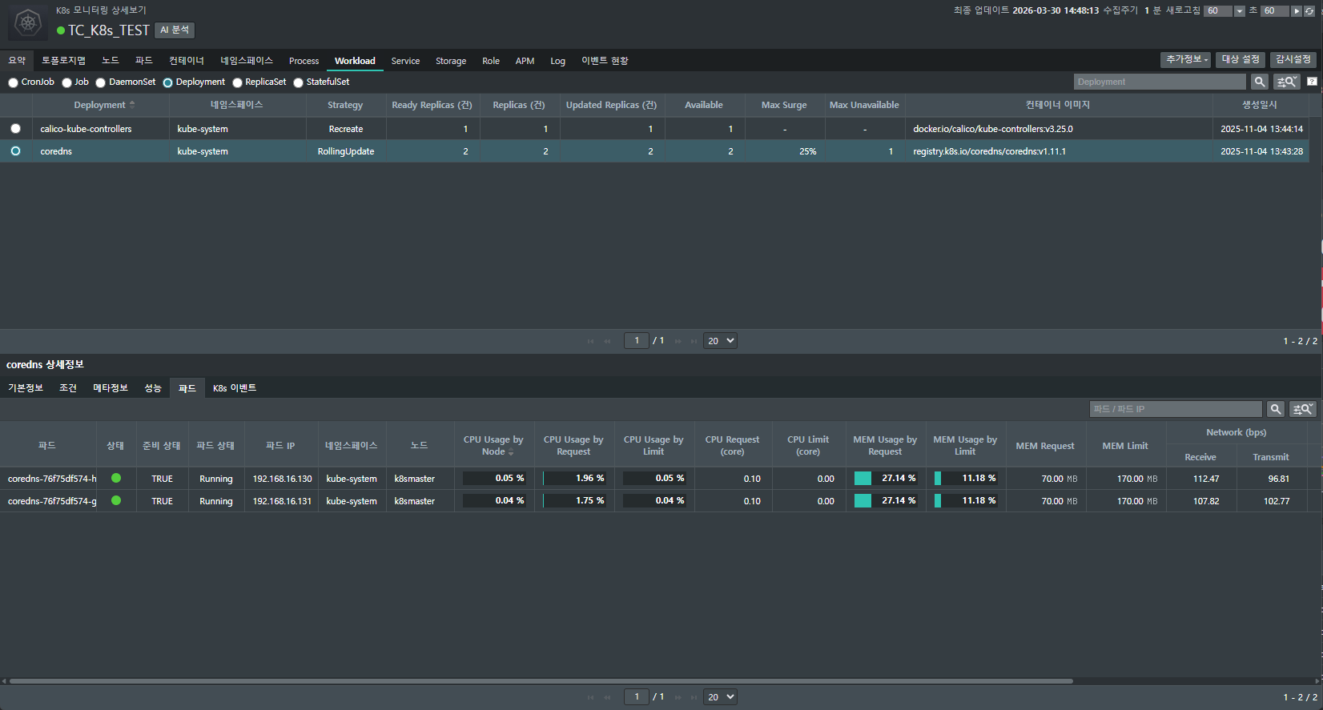Select the calico-kube-controllers row radio button
The height and width of the screenshot is (710, 1323).
pyautogui.click(x=16, y=129)
